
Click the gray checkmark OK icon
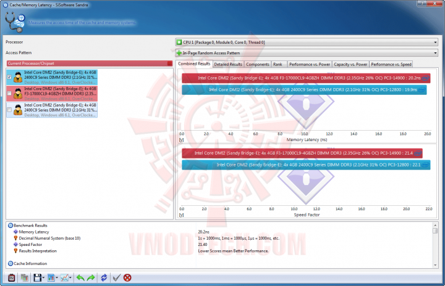click(x=116, y=278)
